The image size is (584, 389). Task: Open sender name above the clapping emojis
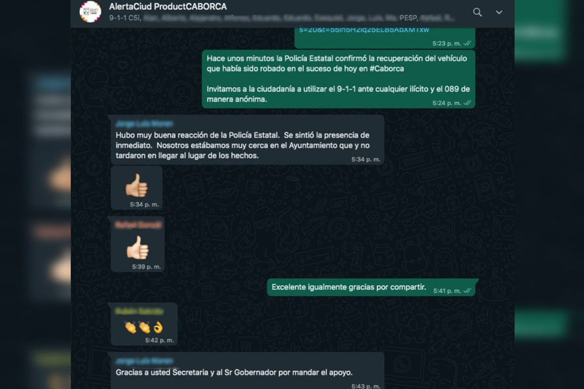pyautogui.click(x=140, y=311)
